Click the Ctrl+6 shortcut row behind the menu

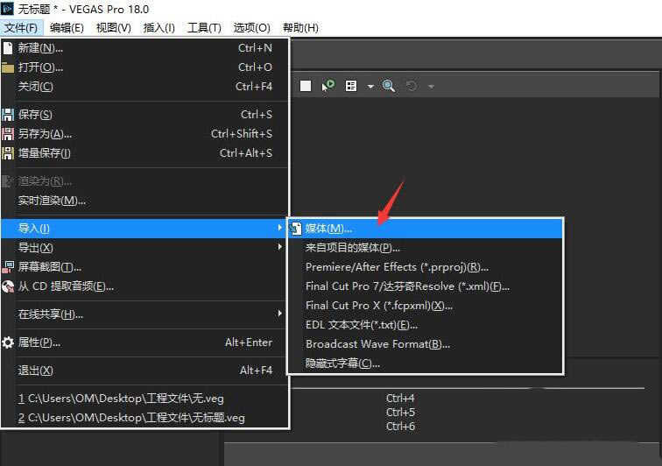click(x=400, y=427)
